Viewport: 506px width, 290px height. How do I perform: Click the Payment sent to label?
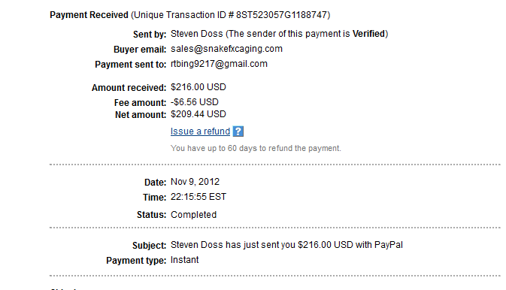pos(130,65)
